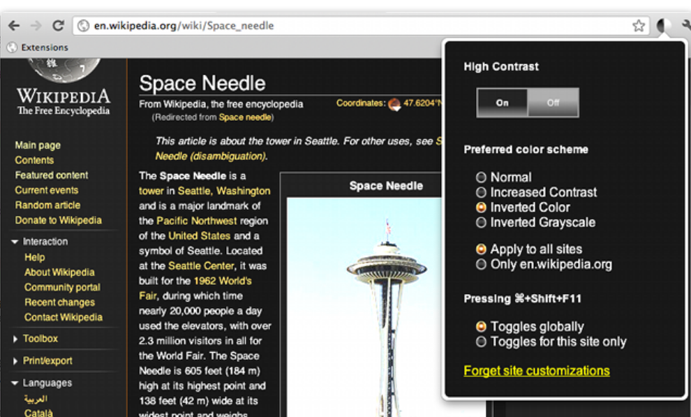Click Forget site customizations link
This screenshot has width=691, height=417.
tap(536, 371)
